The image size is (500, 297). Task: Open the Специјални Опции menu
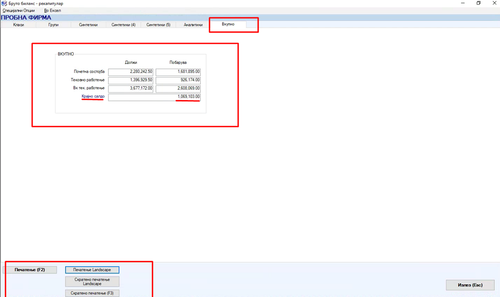pos(19,10)
